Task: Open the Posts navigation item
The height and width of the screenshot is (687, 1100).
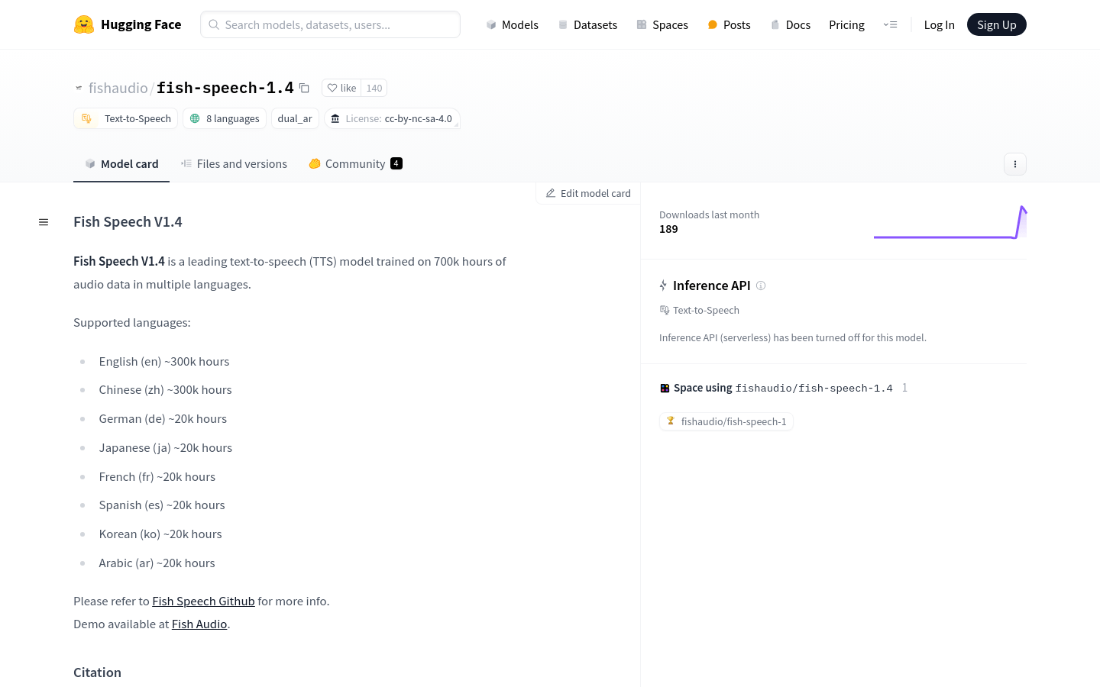Action: point(729,24)
